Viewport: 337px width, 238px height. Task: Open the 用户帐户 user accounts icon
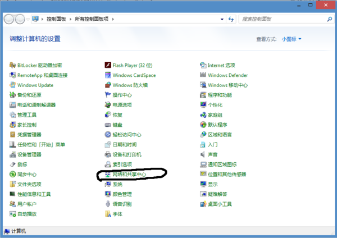pos(13,204)
